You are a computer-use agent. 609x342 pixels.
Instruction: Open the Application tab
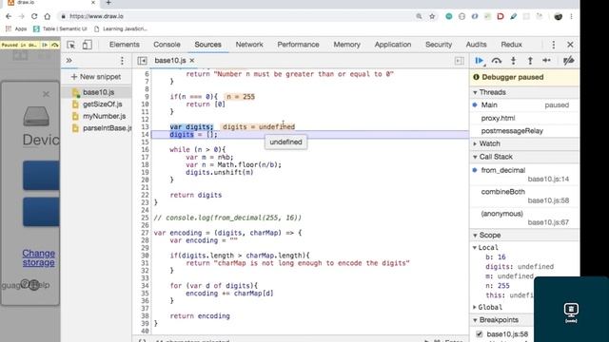393,45
